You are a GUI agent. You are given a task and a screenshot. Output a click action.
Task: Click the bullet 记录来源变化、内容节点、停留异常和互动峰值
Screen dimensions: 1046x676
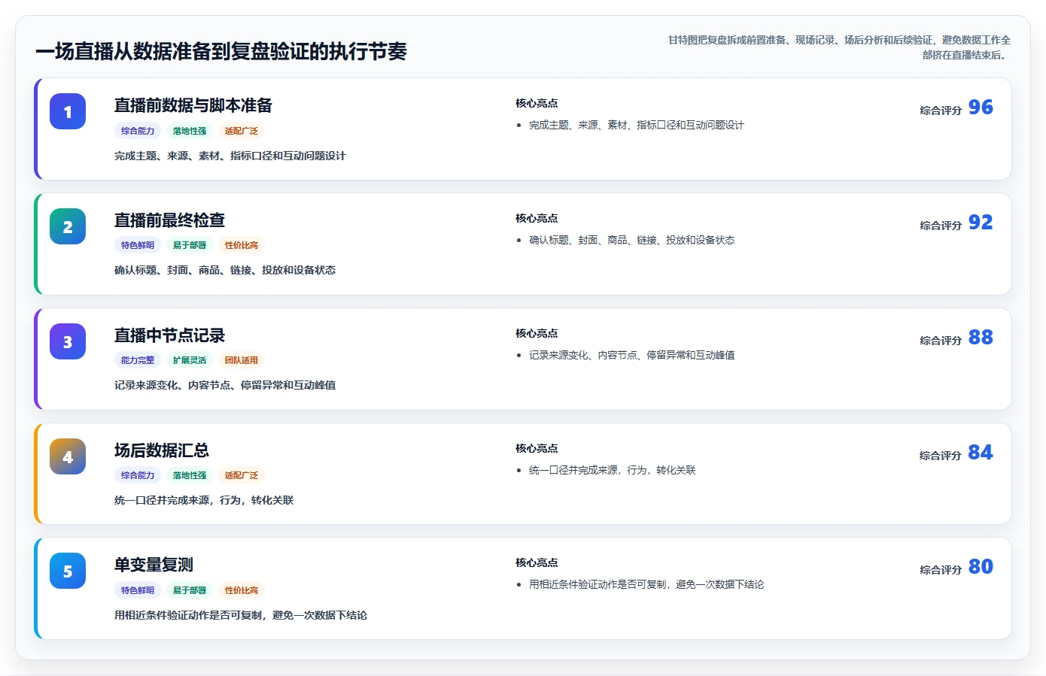click(x=632, y=355)
